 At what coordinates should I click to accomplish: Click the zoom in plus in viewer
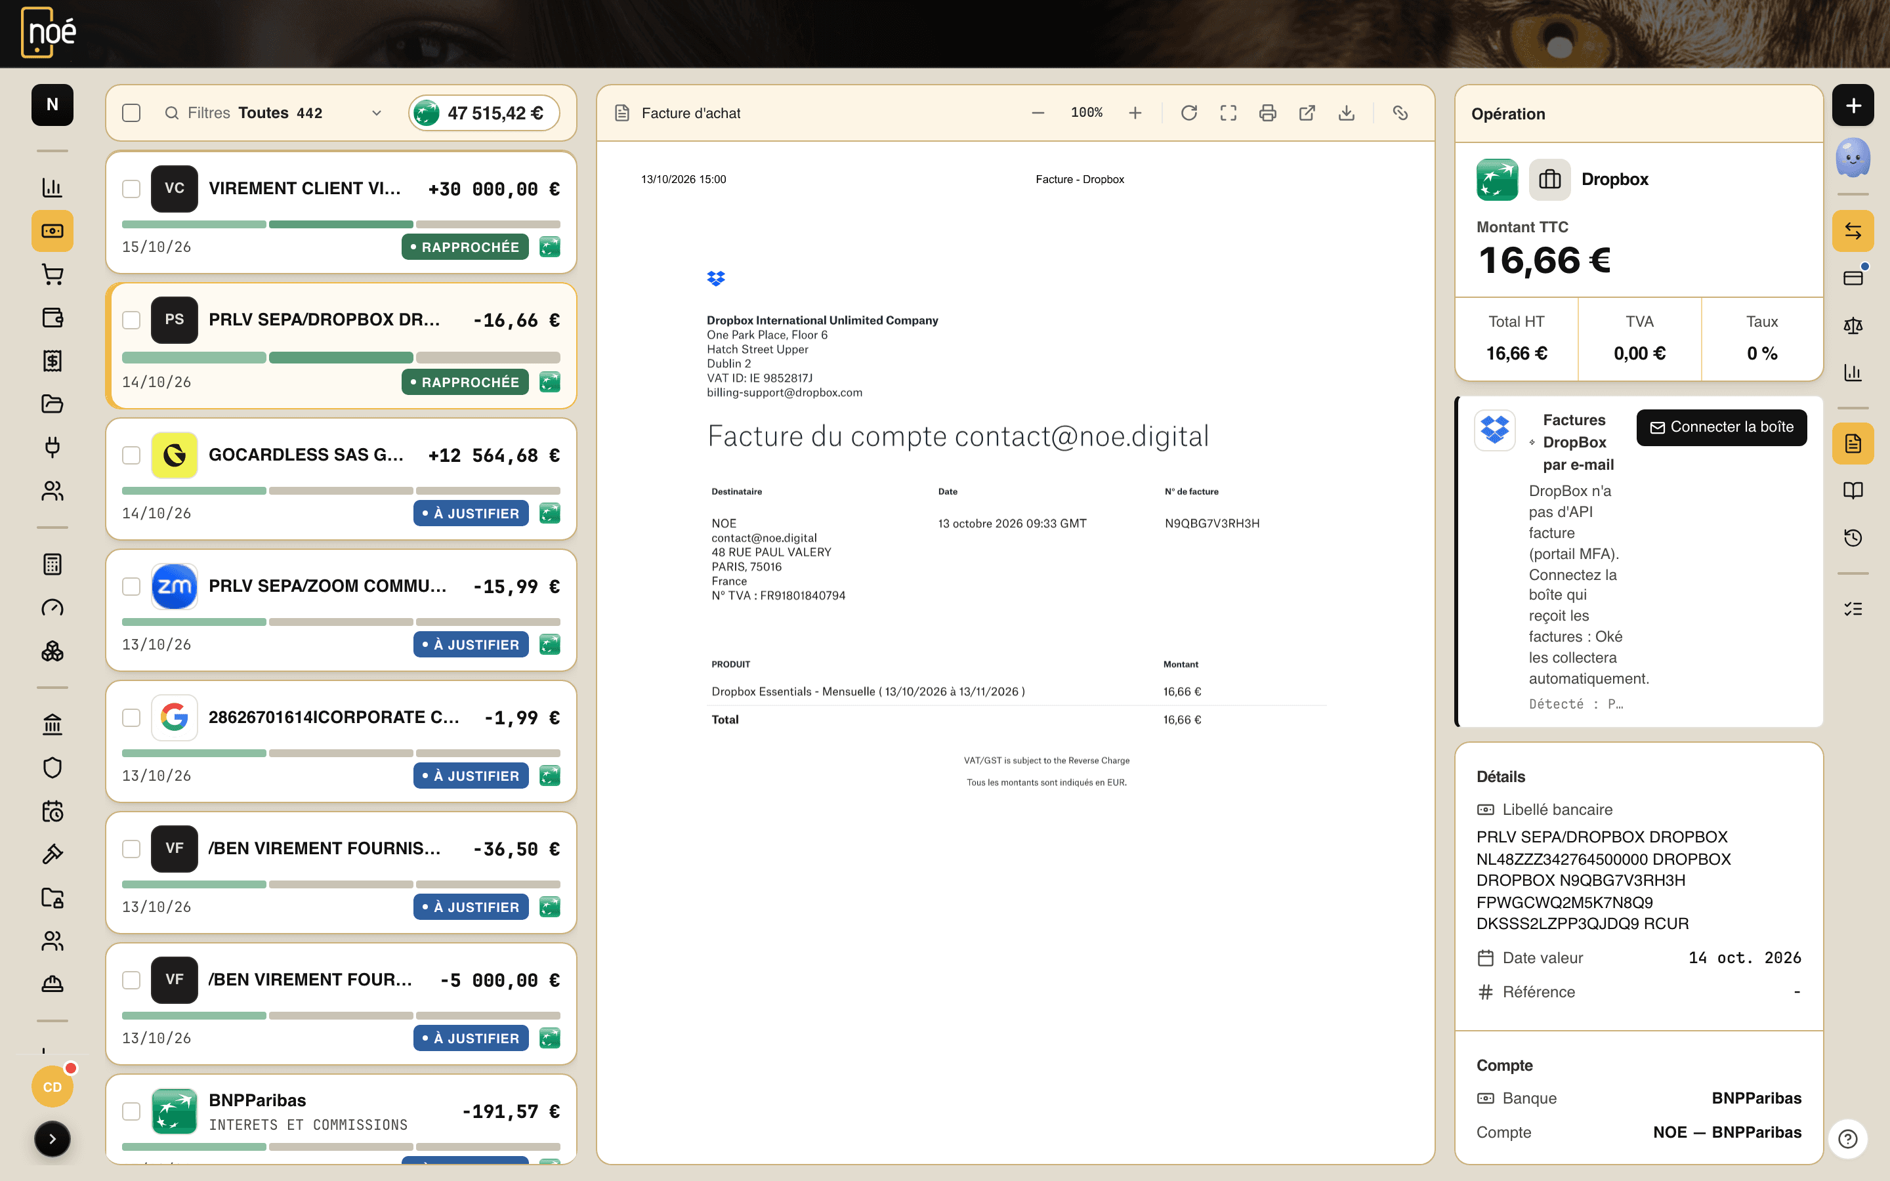pyautogui.click(x=1135, y=114)
